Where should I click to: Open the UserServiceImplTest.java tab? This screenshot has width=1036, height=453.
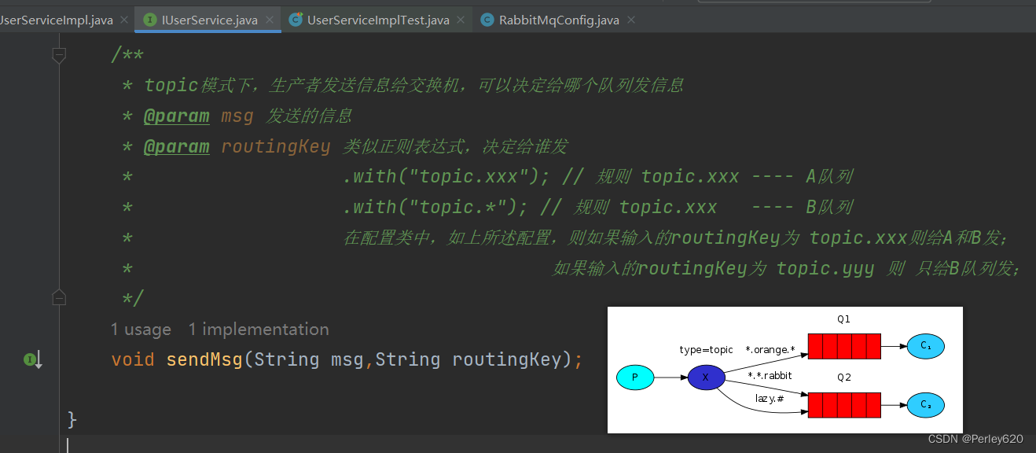[x=378, y=20]
